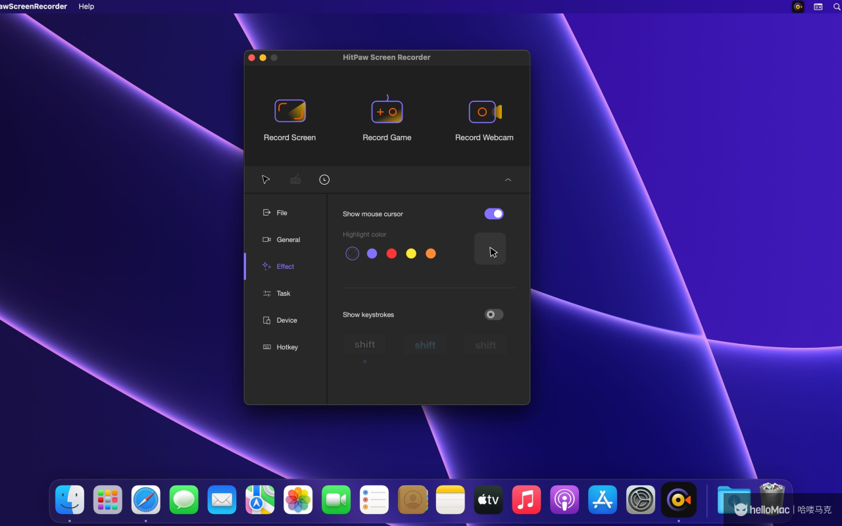This screenshot has height=526, width=842.
Task: Open the Help menu
Action: tap(86, 7)
